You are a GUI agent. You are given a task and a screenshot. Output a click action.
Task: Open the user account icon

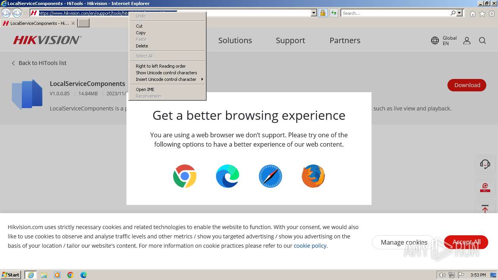(467, 40)
